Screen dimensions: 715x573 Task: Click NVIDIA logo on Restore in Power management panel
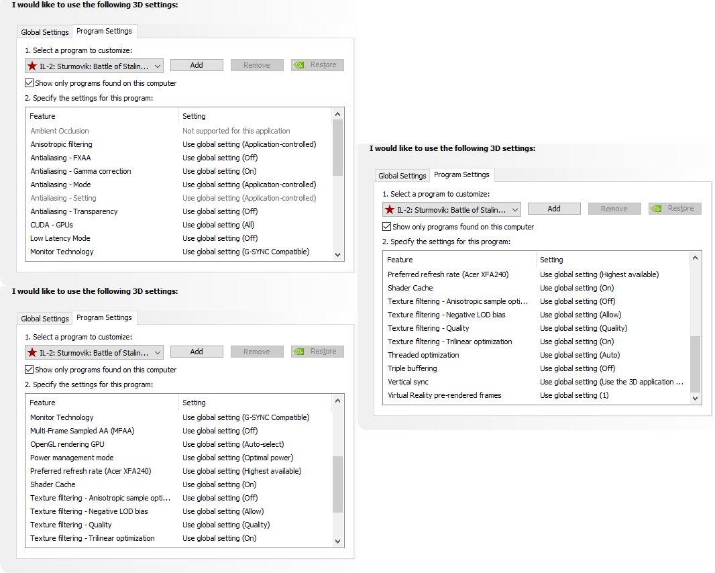pos(298,352)
